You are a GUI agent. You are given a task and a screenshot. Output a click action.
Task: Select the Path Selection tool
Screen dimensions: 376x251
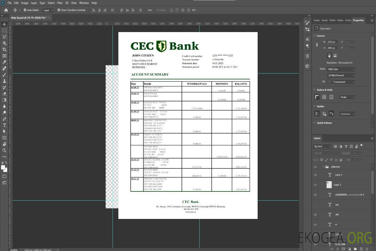tap(4, 131)
